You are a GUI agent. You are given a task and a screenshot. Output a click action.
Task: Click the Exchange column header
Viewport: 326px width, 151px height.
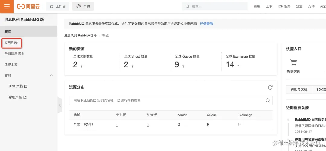pyautogui.click(x=245, y=115)
